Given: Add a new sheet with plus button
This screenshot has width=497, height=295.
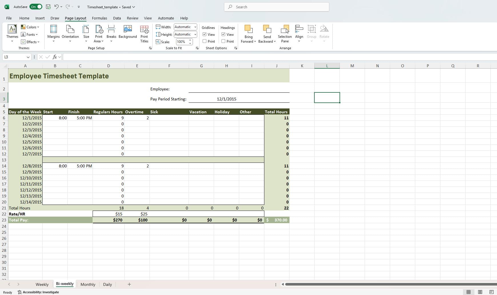Looking at the screenshot, I should pyautogui.click(x=129, y=284).
